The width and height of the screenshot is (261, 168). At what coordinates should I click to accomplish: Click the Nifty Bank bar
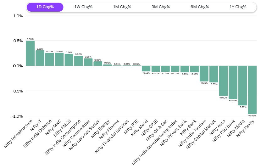click(x=194, y=69)
